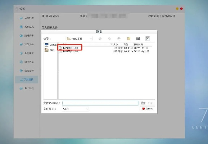
Task: Open 系统日志 in the settings sidebar
Action: click(x=27, y=27)
